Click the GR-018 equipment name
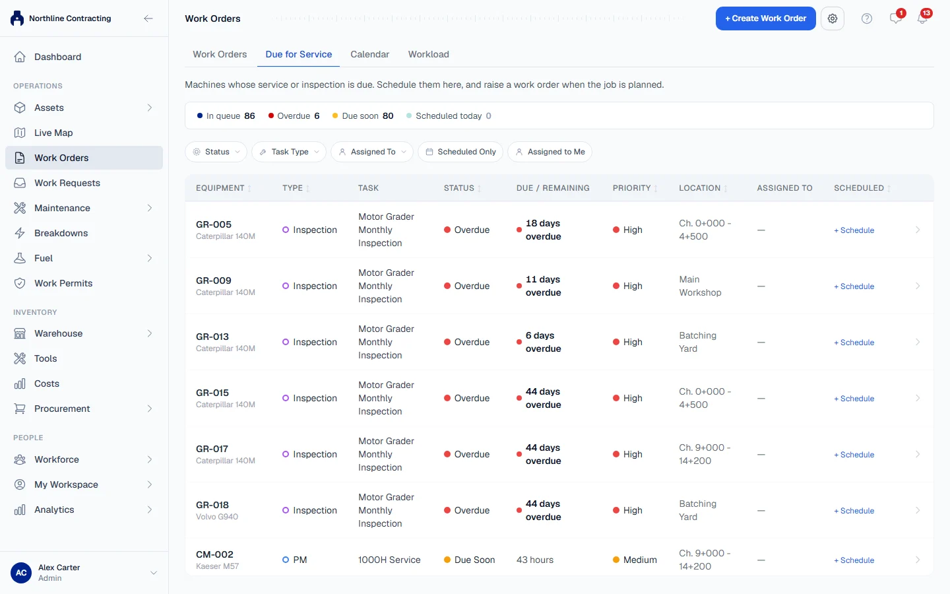 (212, 505)
